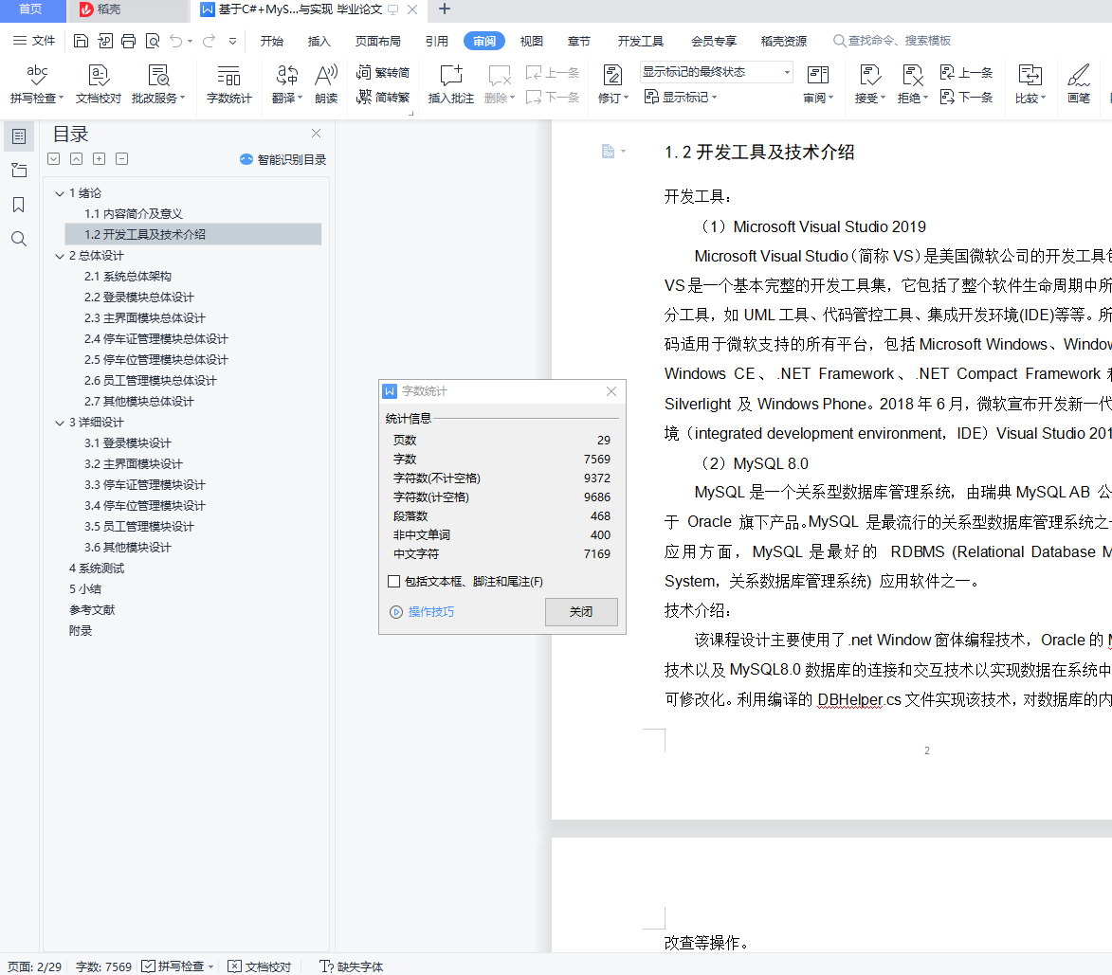This screenshot has height=975, width=1112.
Task: Click the 比较 compare documents icon
Action: [1030, 83]
